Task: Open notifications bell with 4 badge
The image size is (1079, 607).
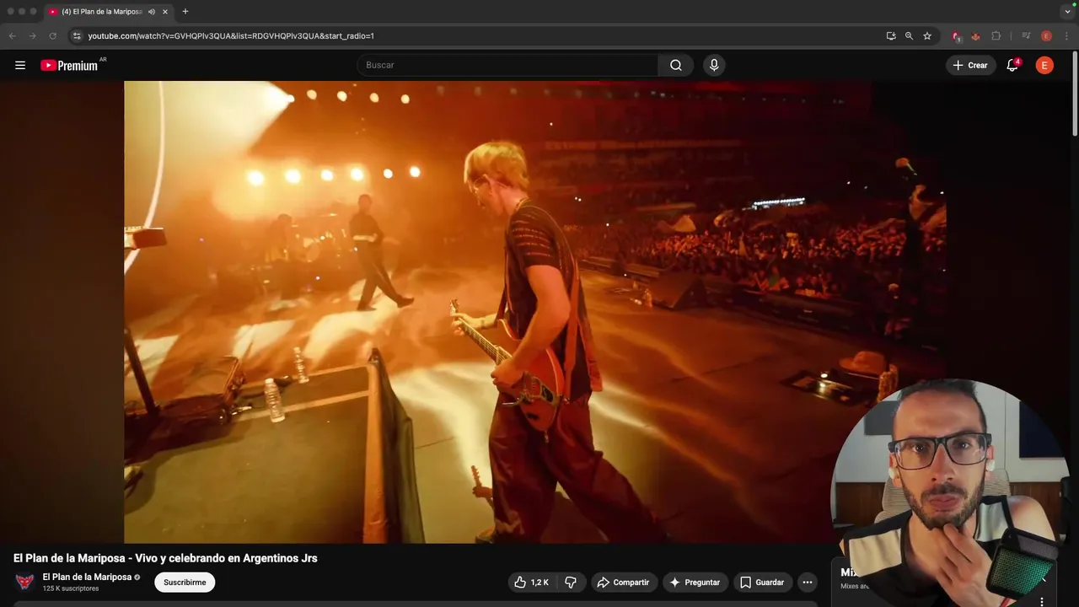Action: tap(1012, 65)
